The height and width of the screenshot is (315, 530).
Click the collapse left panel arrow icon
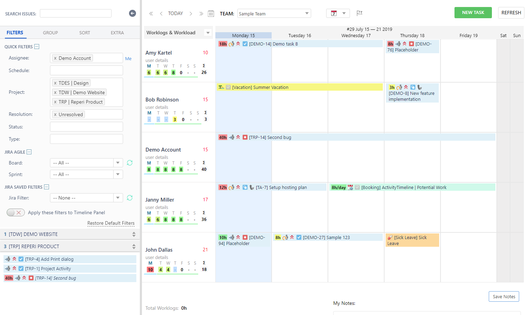(x=132, y=13)
